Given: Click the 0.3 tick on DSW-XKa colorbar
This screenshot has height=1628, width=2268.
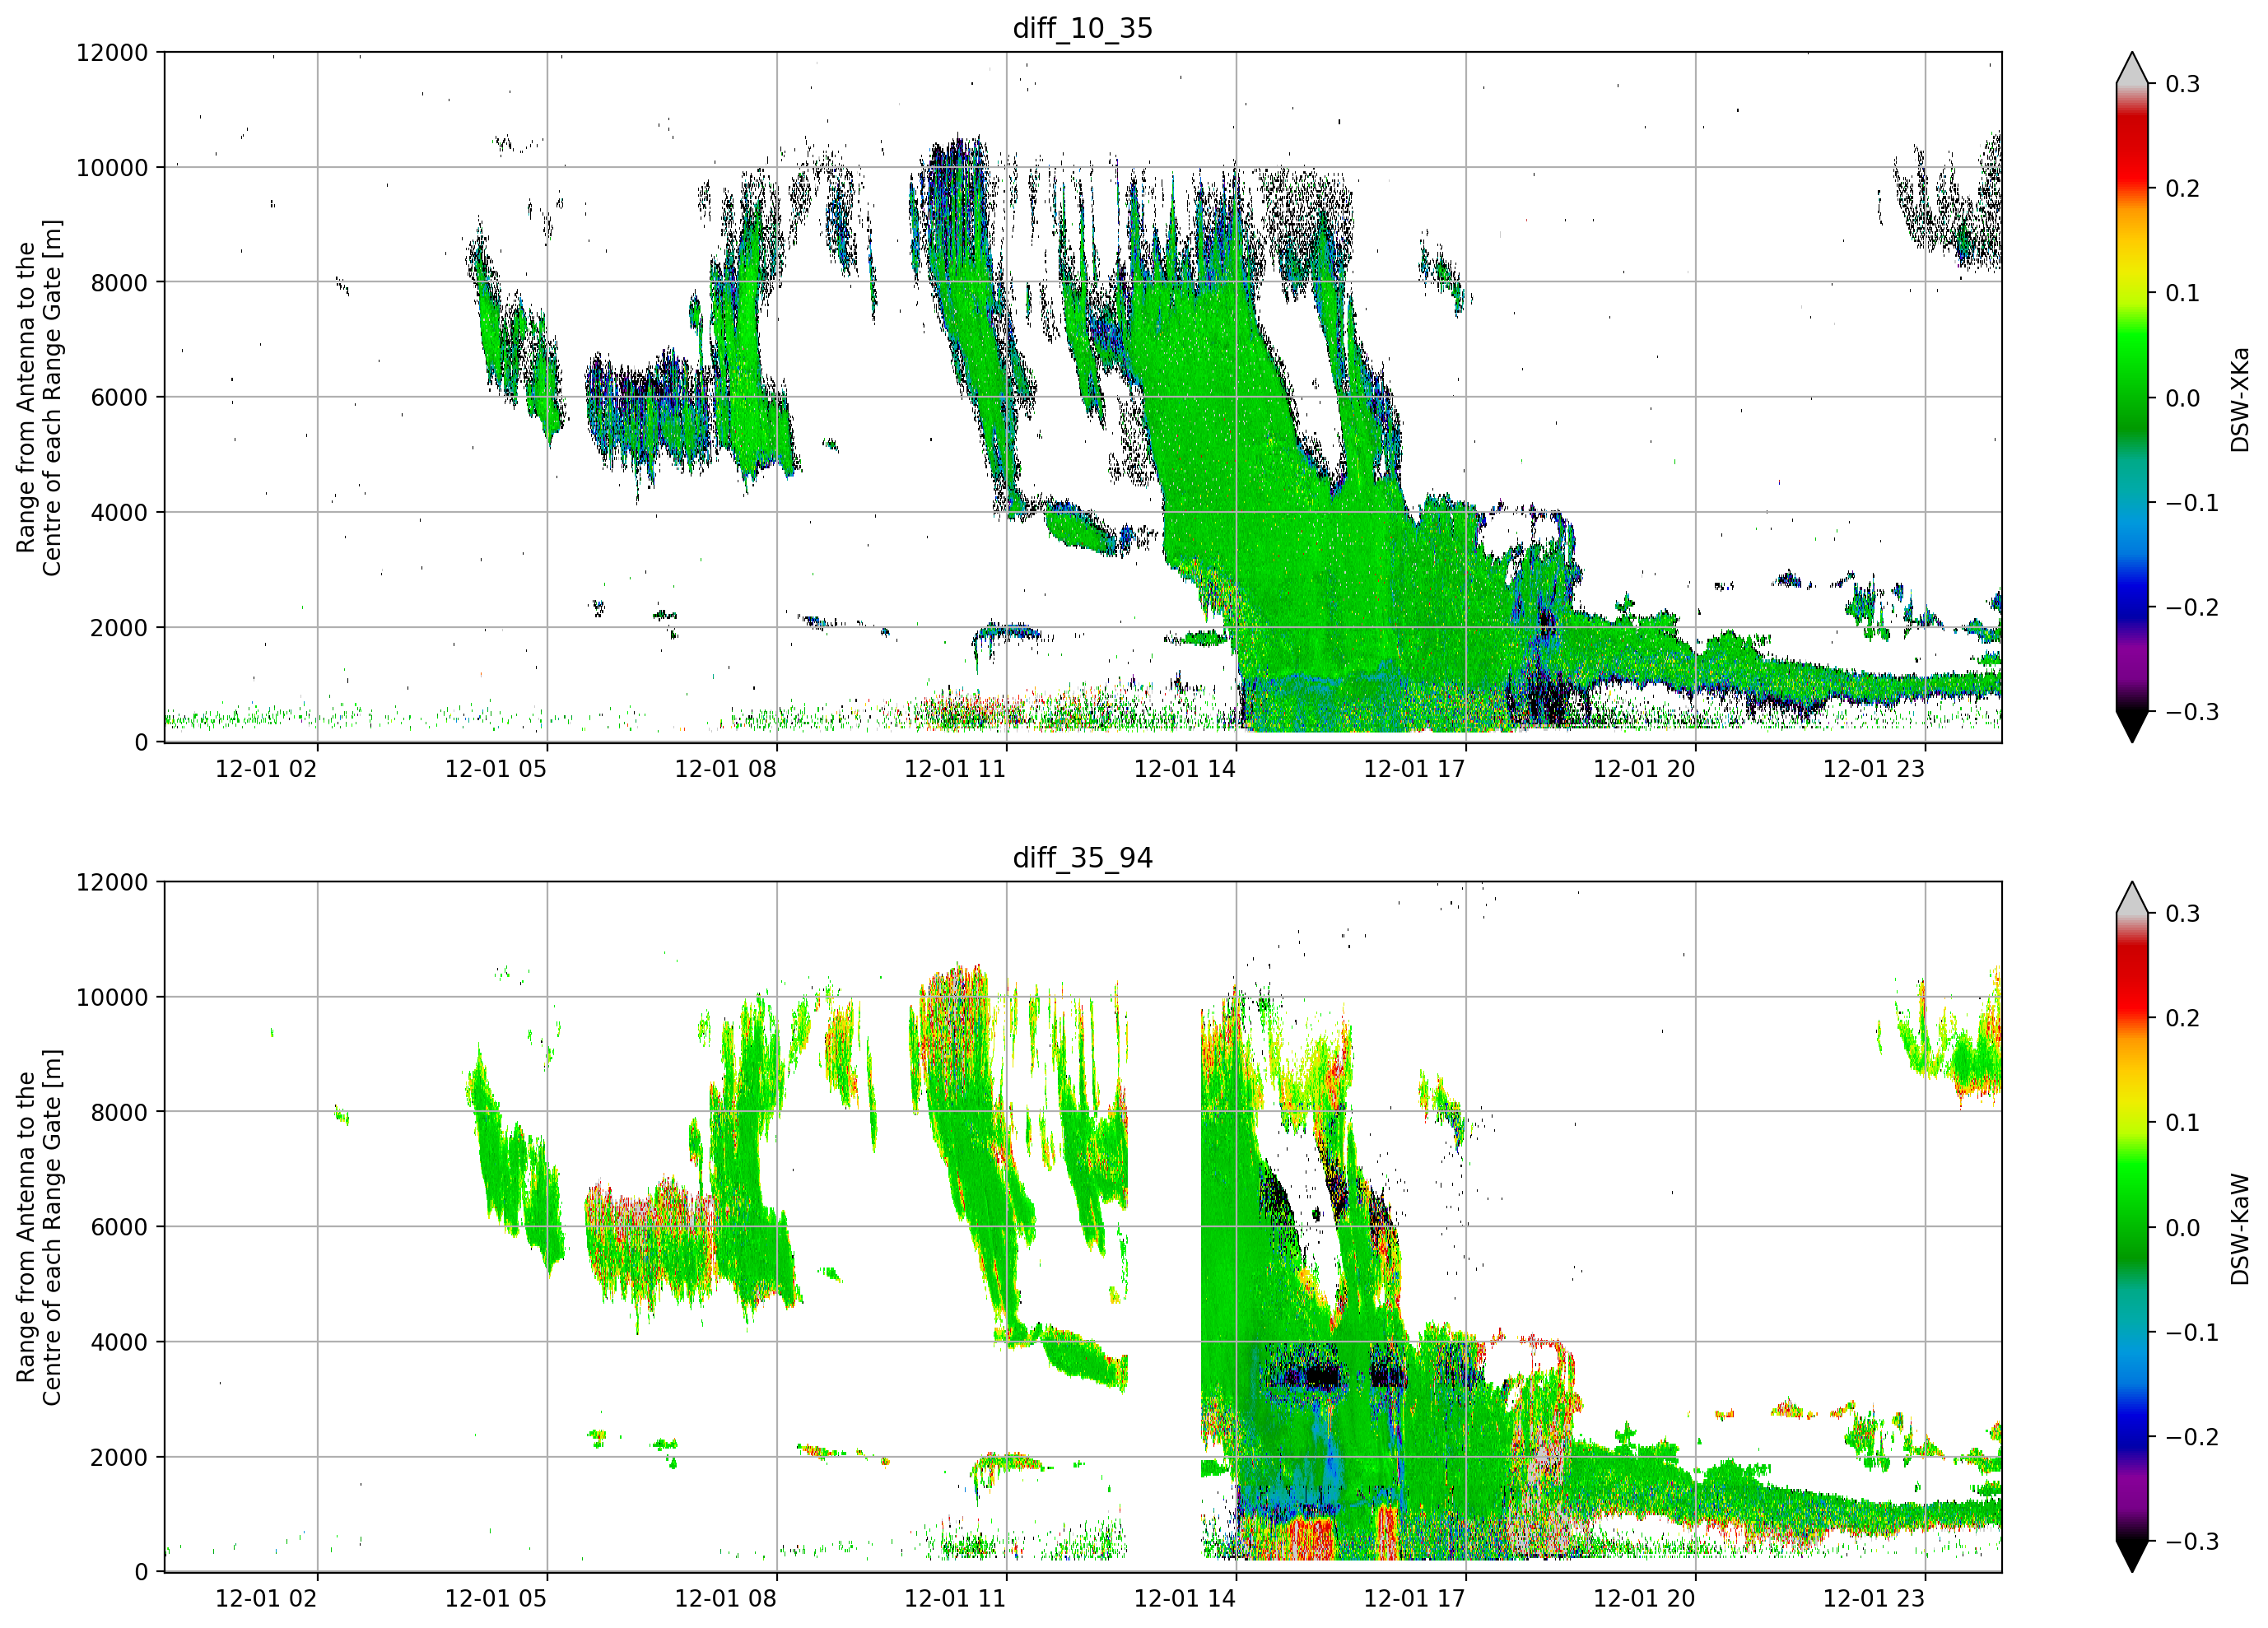Looking at the screenshot, I should click(x=2183, y=84).
